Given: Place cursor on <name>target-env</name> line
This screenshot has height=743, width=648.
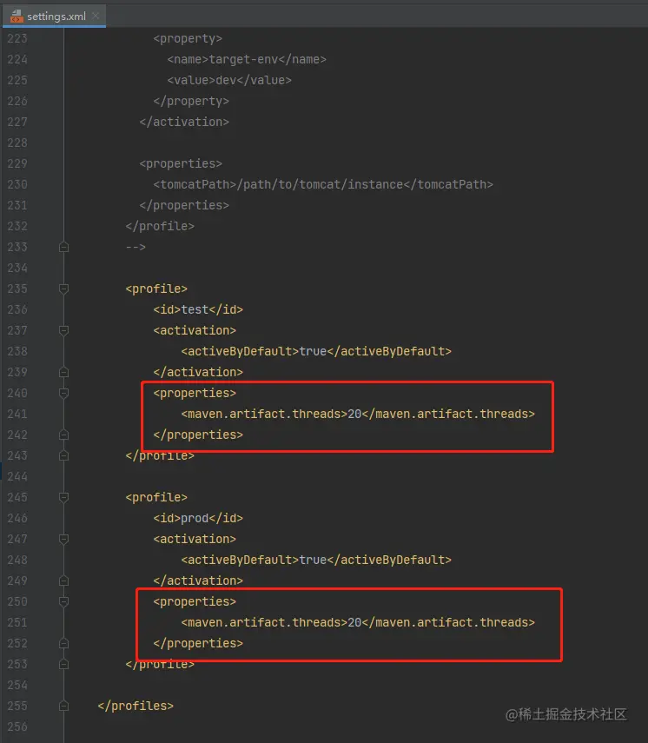Looking at the screenshot, I should [247, 59].
